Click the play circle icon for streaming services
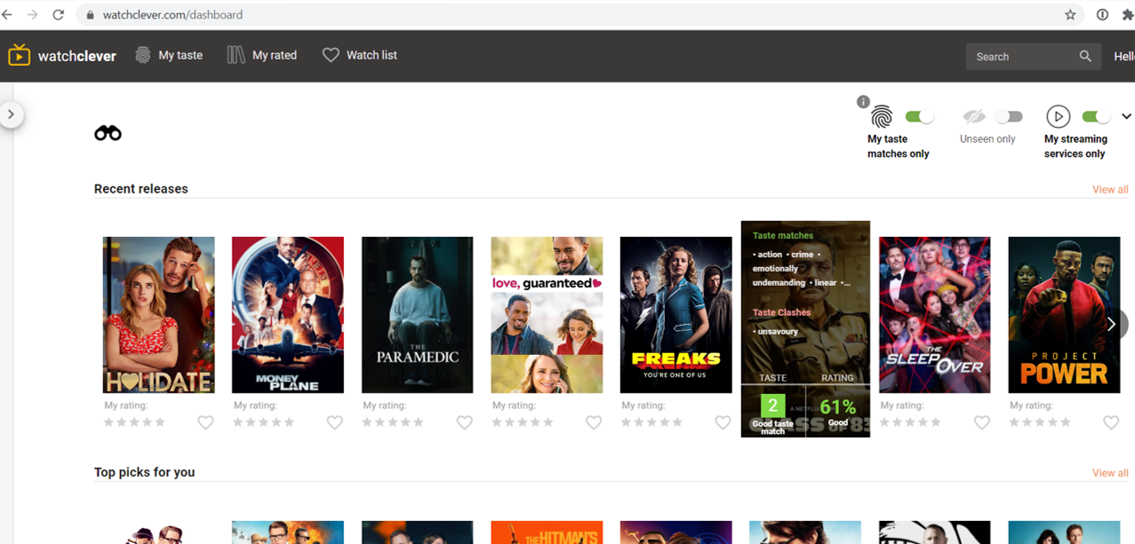Image resolution: width=1135 pixels, height=544 pixels. (1058, 116)
